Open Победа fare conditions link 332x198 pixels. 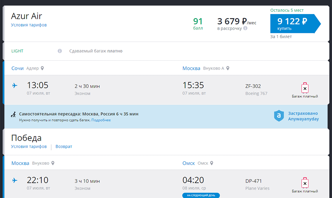tap(29, 147)
